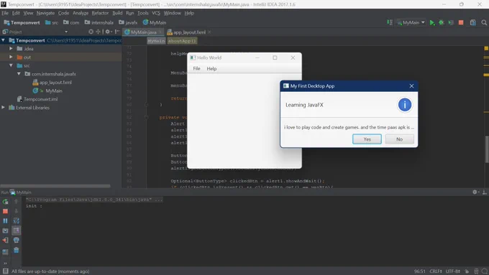Toggle scroll to end in console
Viewport: 489px width, 275px height.
pyautogui.click(x=17, y=230)
